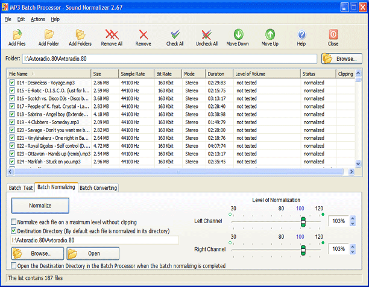Toggle the Destination Directory checkbox
This screenshot has height=287, width=369.
tap(14, 231)
